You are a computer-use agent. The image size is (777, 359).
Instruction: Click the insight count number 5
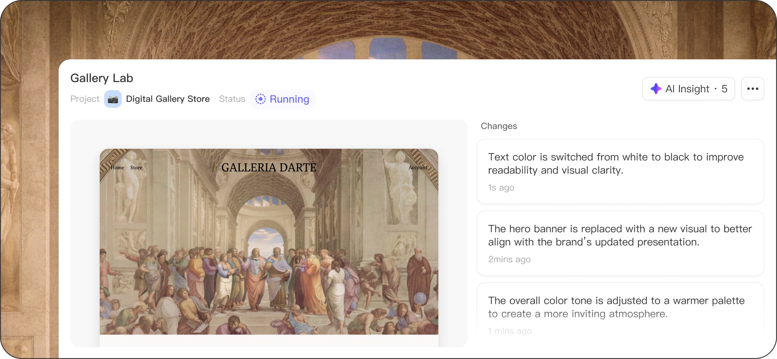[x=724, y=89]
